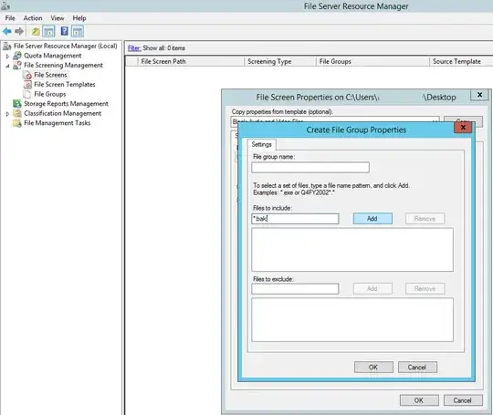Click the File Server Resource Manager root icon
The image size is (493, 415).
point(7,47)
